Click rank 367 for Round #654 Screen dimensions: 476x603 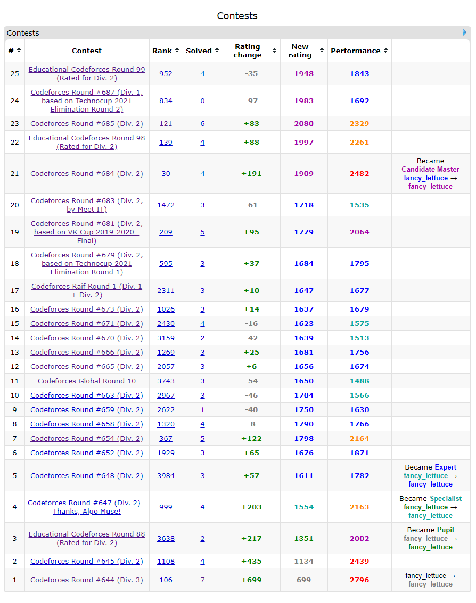click(166, 438)
